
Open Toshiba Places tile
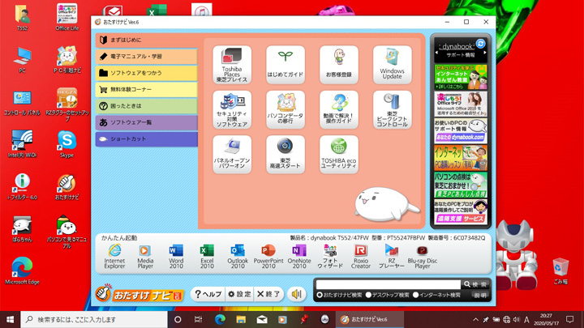click(x=232, y=65)
